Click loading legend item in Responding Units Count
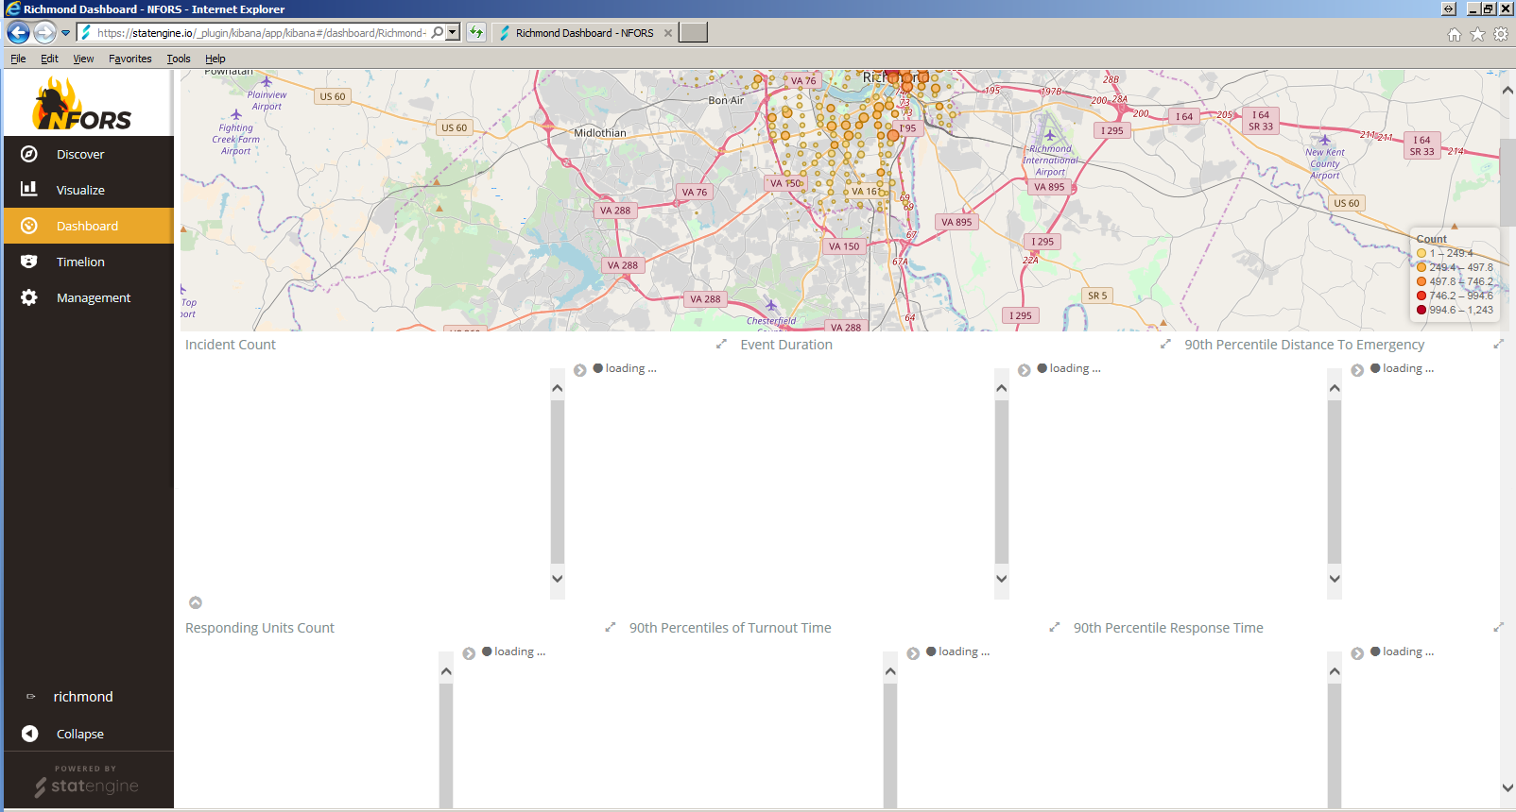 (514, 651)
